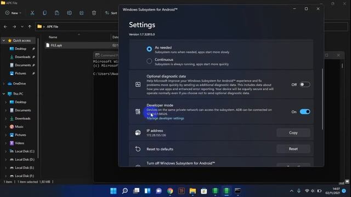Click the Copy icon in Explorer toolbar
Screen dimensions: 351x197
coord(44,13)
